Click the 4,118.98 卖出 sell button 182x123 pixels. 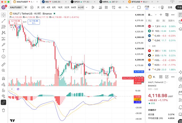[x=16, y=22]
